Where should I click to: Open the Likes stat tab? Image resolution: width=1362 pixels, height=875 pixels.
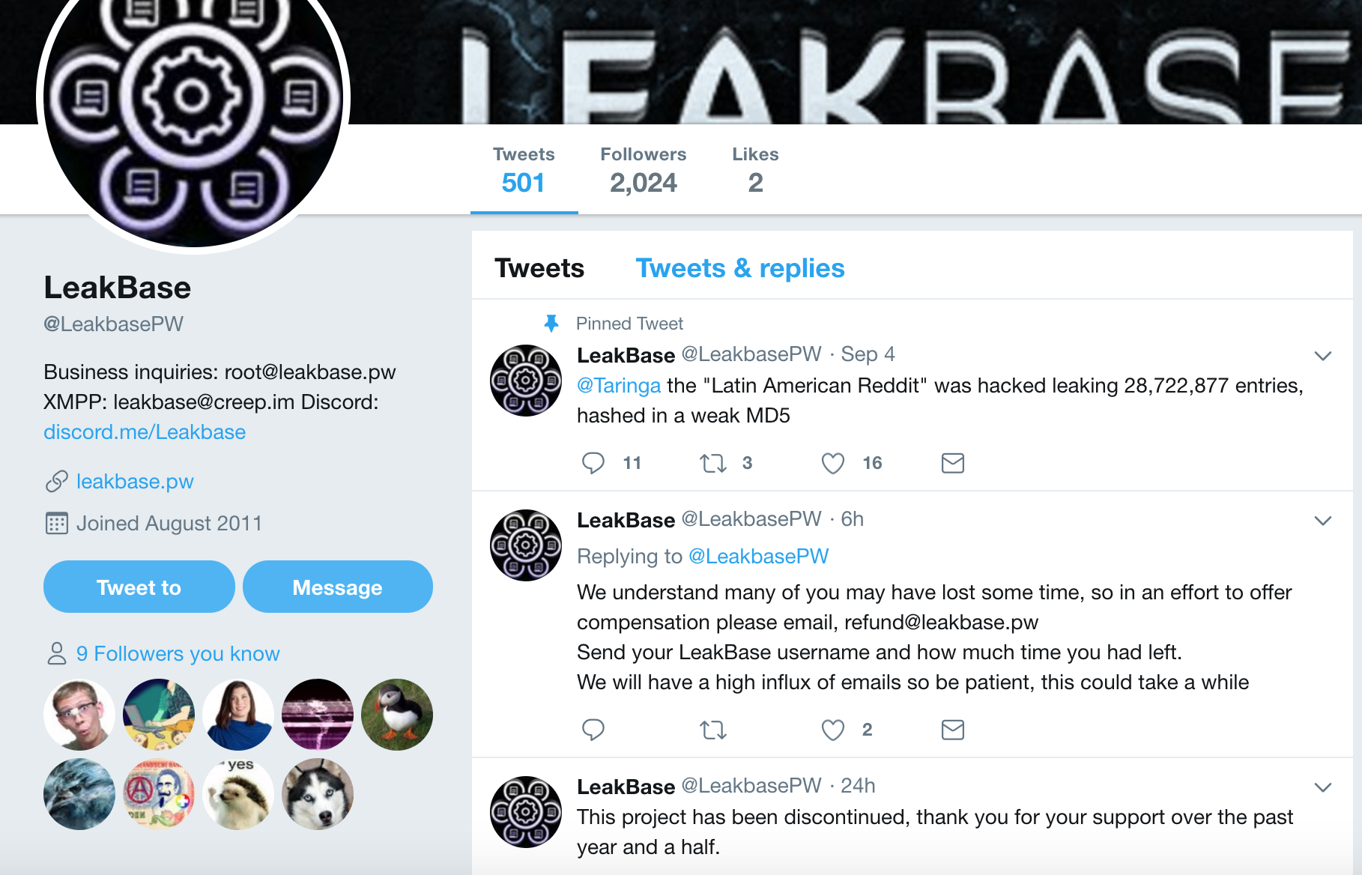tap(755, 171)
